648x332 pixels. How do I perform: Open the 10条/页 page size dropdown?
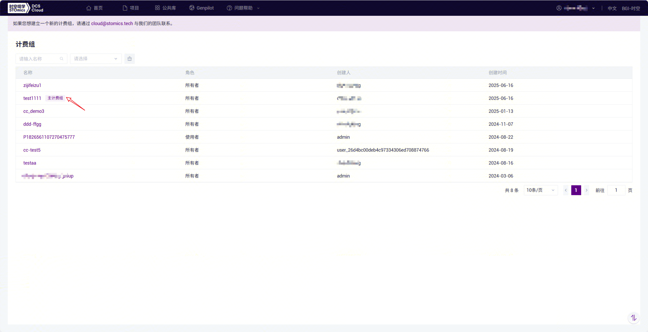click(540, 190)
